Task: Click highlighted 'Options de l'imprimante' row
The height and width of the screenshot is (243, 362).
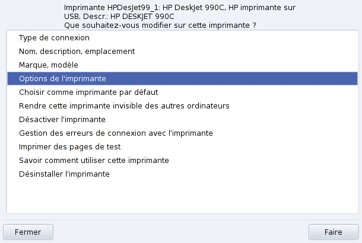Action: 62,78
